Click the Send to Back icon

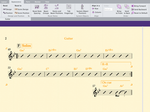click(x=127, y=7)
